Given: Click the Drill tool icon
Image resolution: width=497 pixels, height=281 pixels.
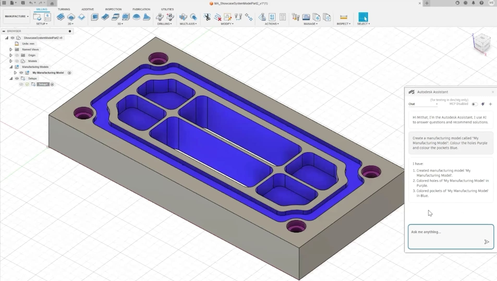Looking at the screenshot, I should [x=160, y=17].
